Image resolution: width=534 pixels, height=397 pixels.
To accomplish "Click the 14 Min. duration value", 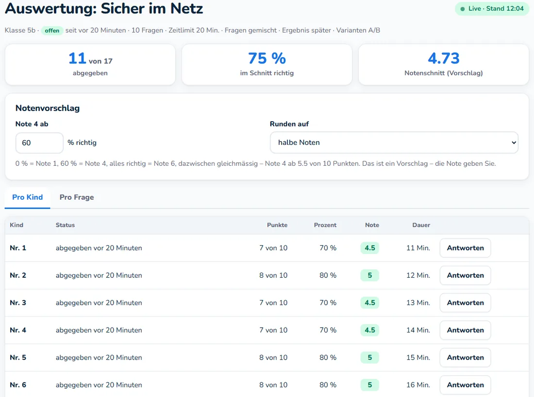I will (x=418, y=330).
